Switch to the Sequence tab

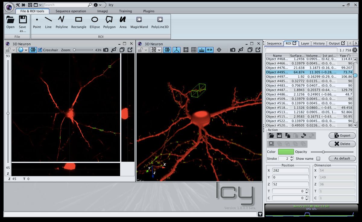[274, 43]
